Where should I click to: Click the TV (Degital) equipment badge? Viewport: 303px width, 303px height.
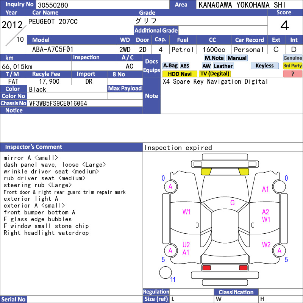(x=214, y=74)
